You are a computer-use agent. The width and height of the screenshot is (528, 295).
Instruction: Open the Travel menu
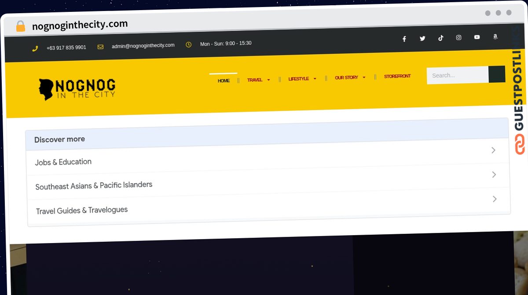tap(255, 80)
